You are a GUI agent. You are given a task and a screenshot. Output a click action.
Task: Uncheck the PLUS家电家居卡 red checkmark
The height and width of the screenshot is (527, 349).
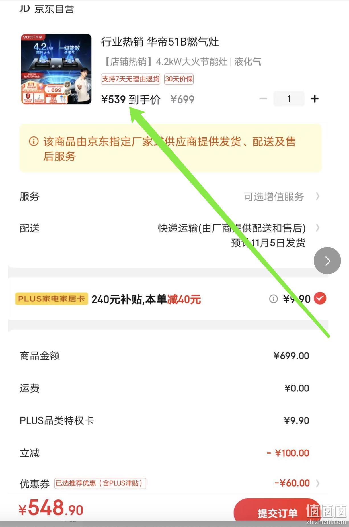coord(320,299)
